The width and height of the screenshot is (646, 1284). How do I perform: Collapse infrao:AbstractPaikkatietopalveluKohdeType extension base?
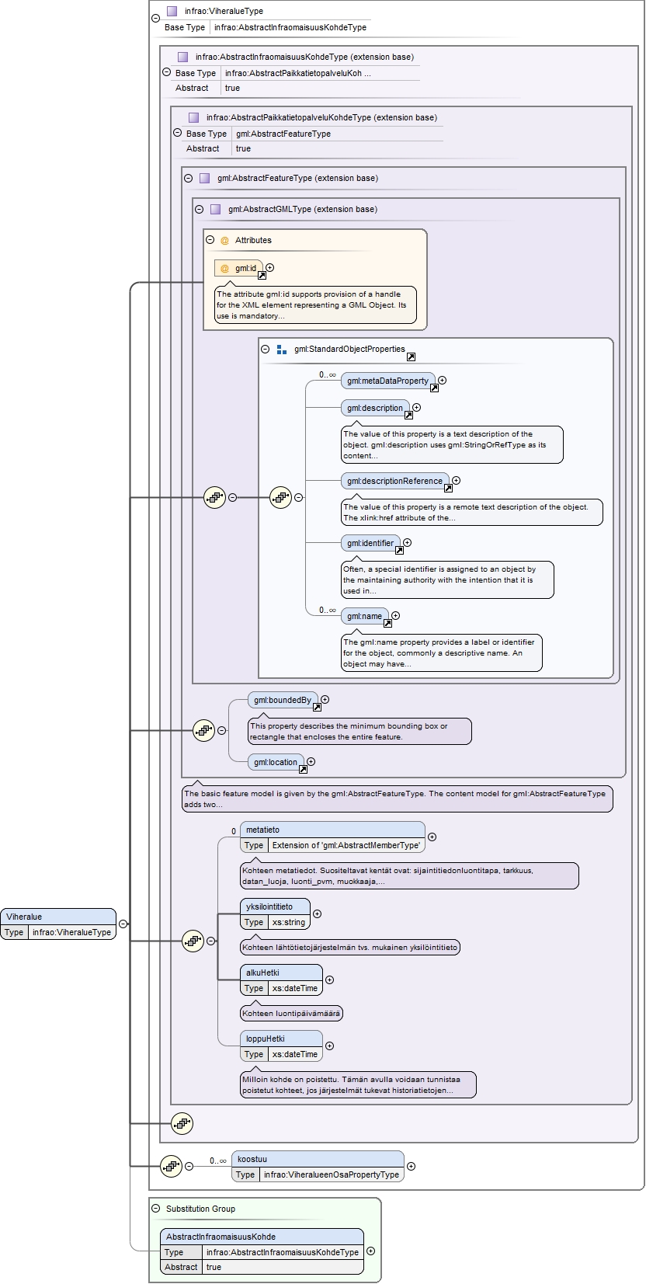[x=177, y=132]
